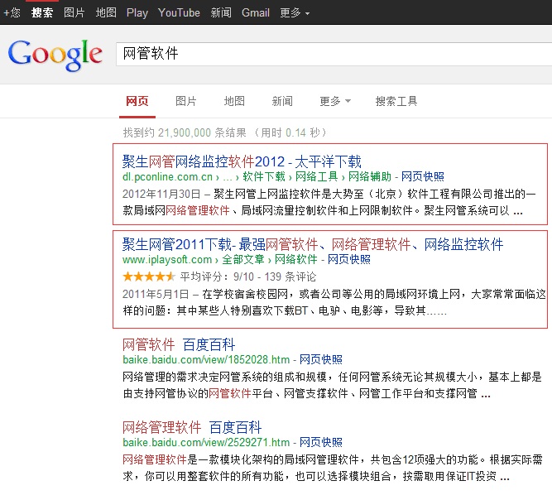Open result 网络管理软件 百度百科
552x500 pixels.
coord(192,427)
